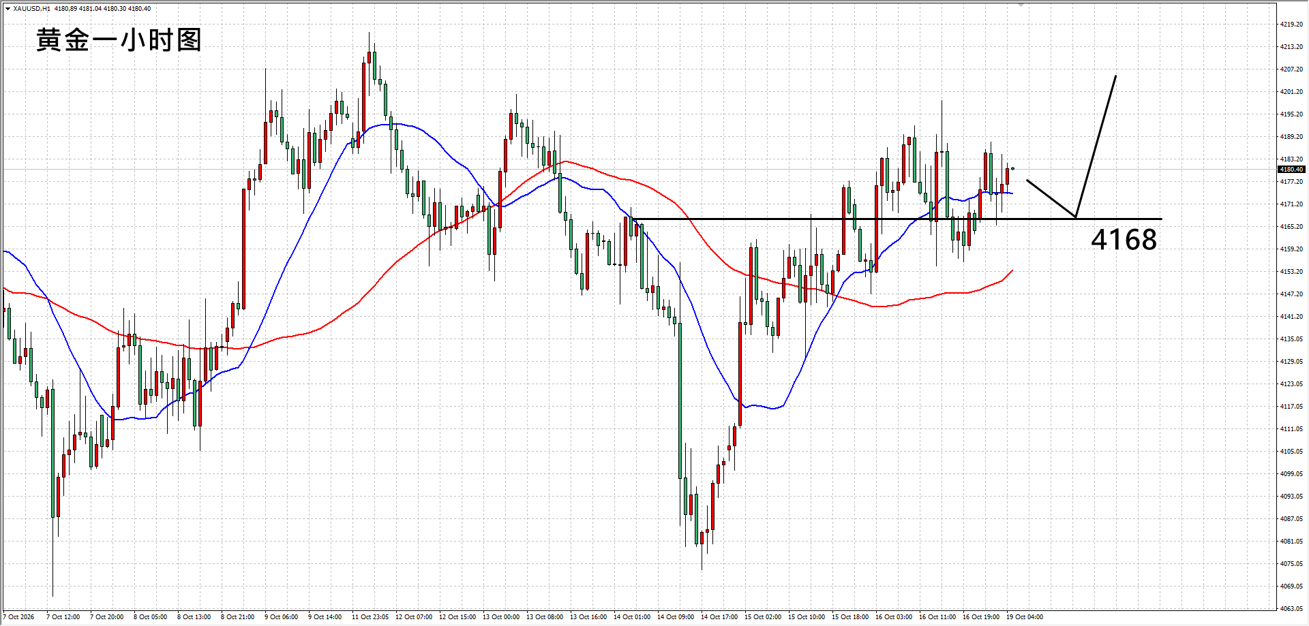Click the XAUUSD,H1 price header text
1309x626 pixels.
pyautogui.click(x=82, y=9)
